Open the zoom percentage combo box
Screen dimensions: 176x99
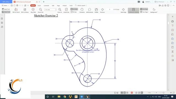coord(50,10)
